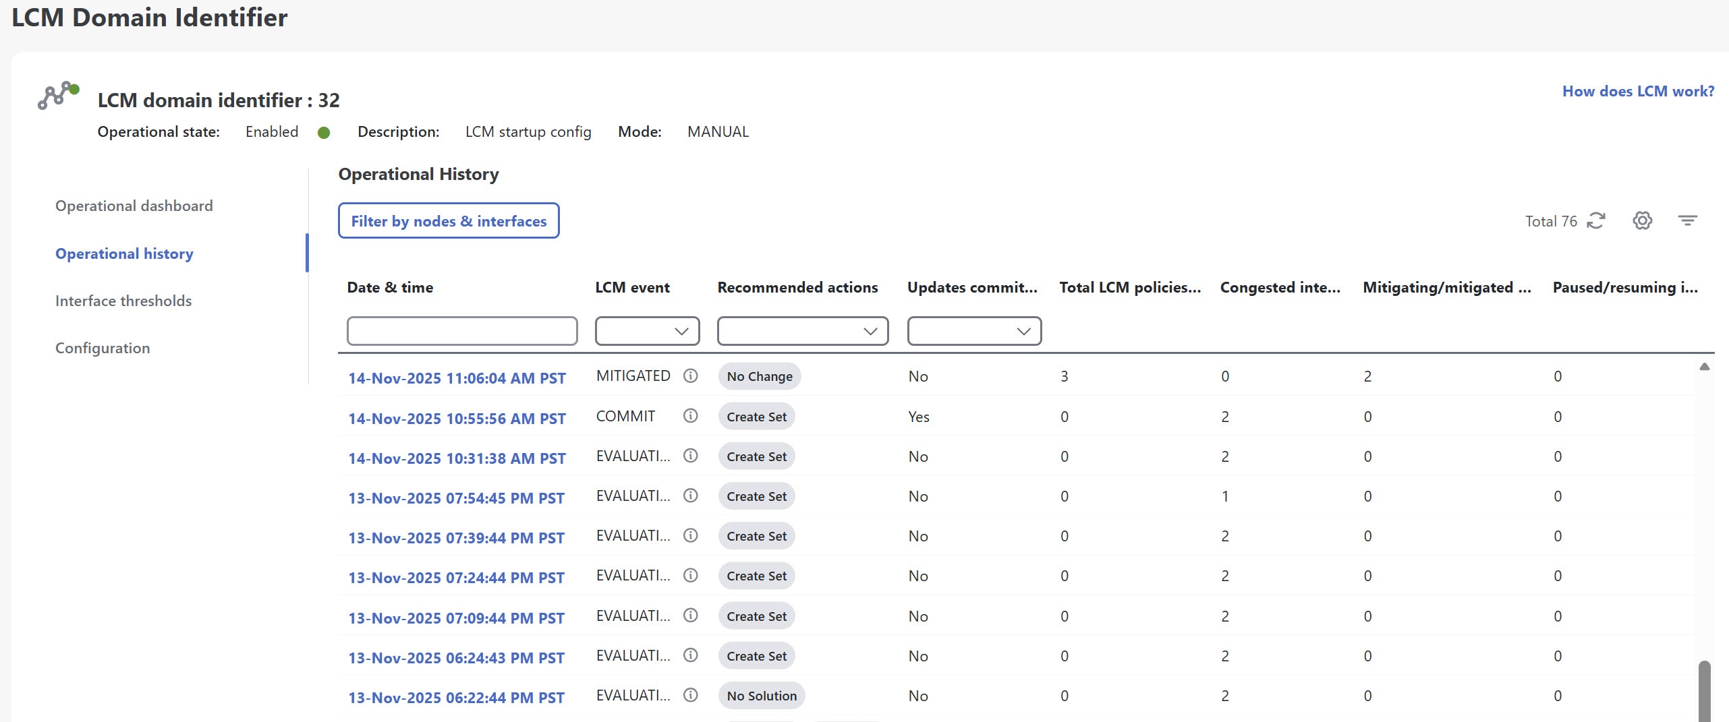Click the table's vertical scrollbar thumb
1729x722 pixels.
1704,691
